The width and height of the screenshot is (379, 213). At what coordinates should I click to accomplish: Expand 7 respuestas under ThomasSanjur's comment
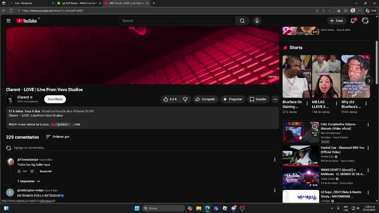coord(29,181)
